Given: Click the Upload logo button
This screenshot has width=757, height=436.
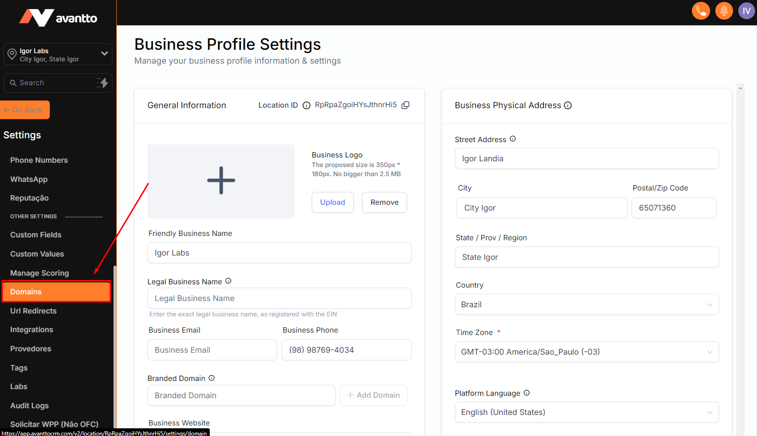Looking at the screenshot, I should [x=332, y=202].
